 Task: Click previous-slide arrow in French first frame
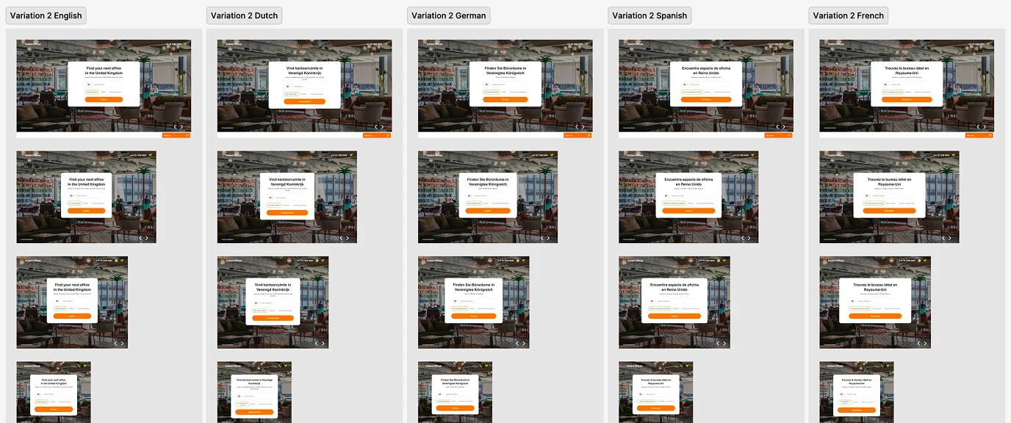click(978, 127)
